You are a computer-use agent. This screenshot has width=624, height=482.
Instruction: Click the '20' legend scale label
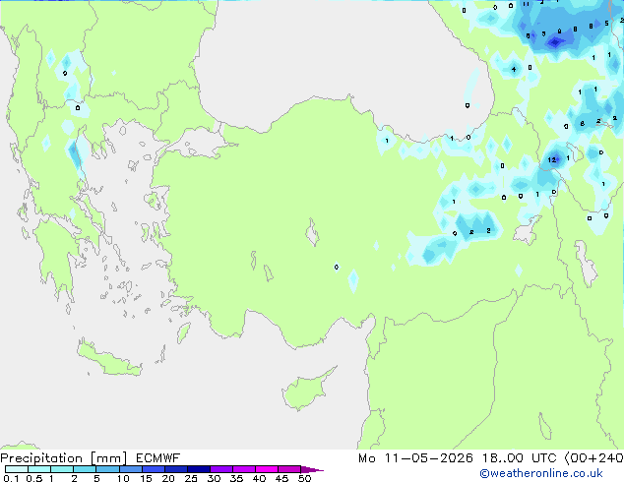click(168, 478)
